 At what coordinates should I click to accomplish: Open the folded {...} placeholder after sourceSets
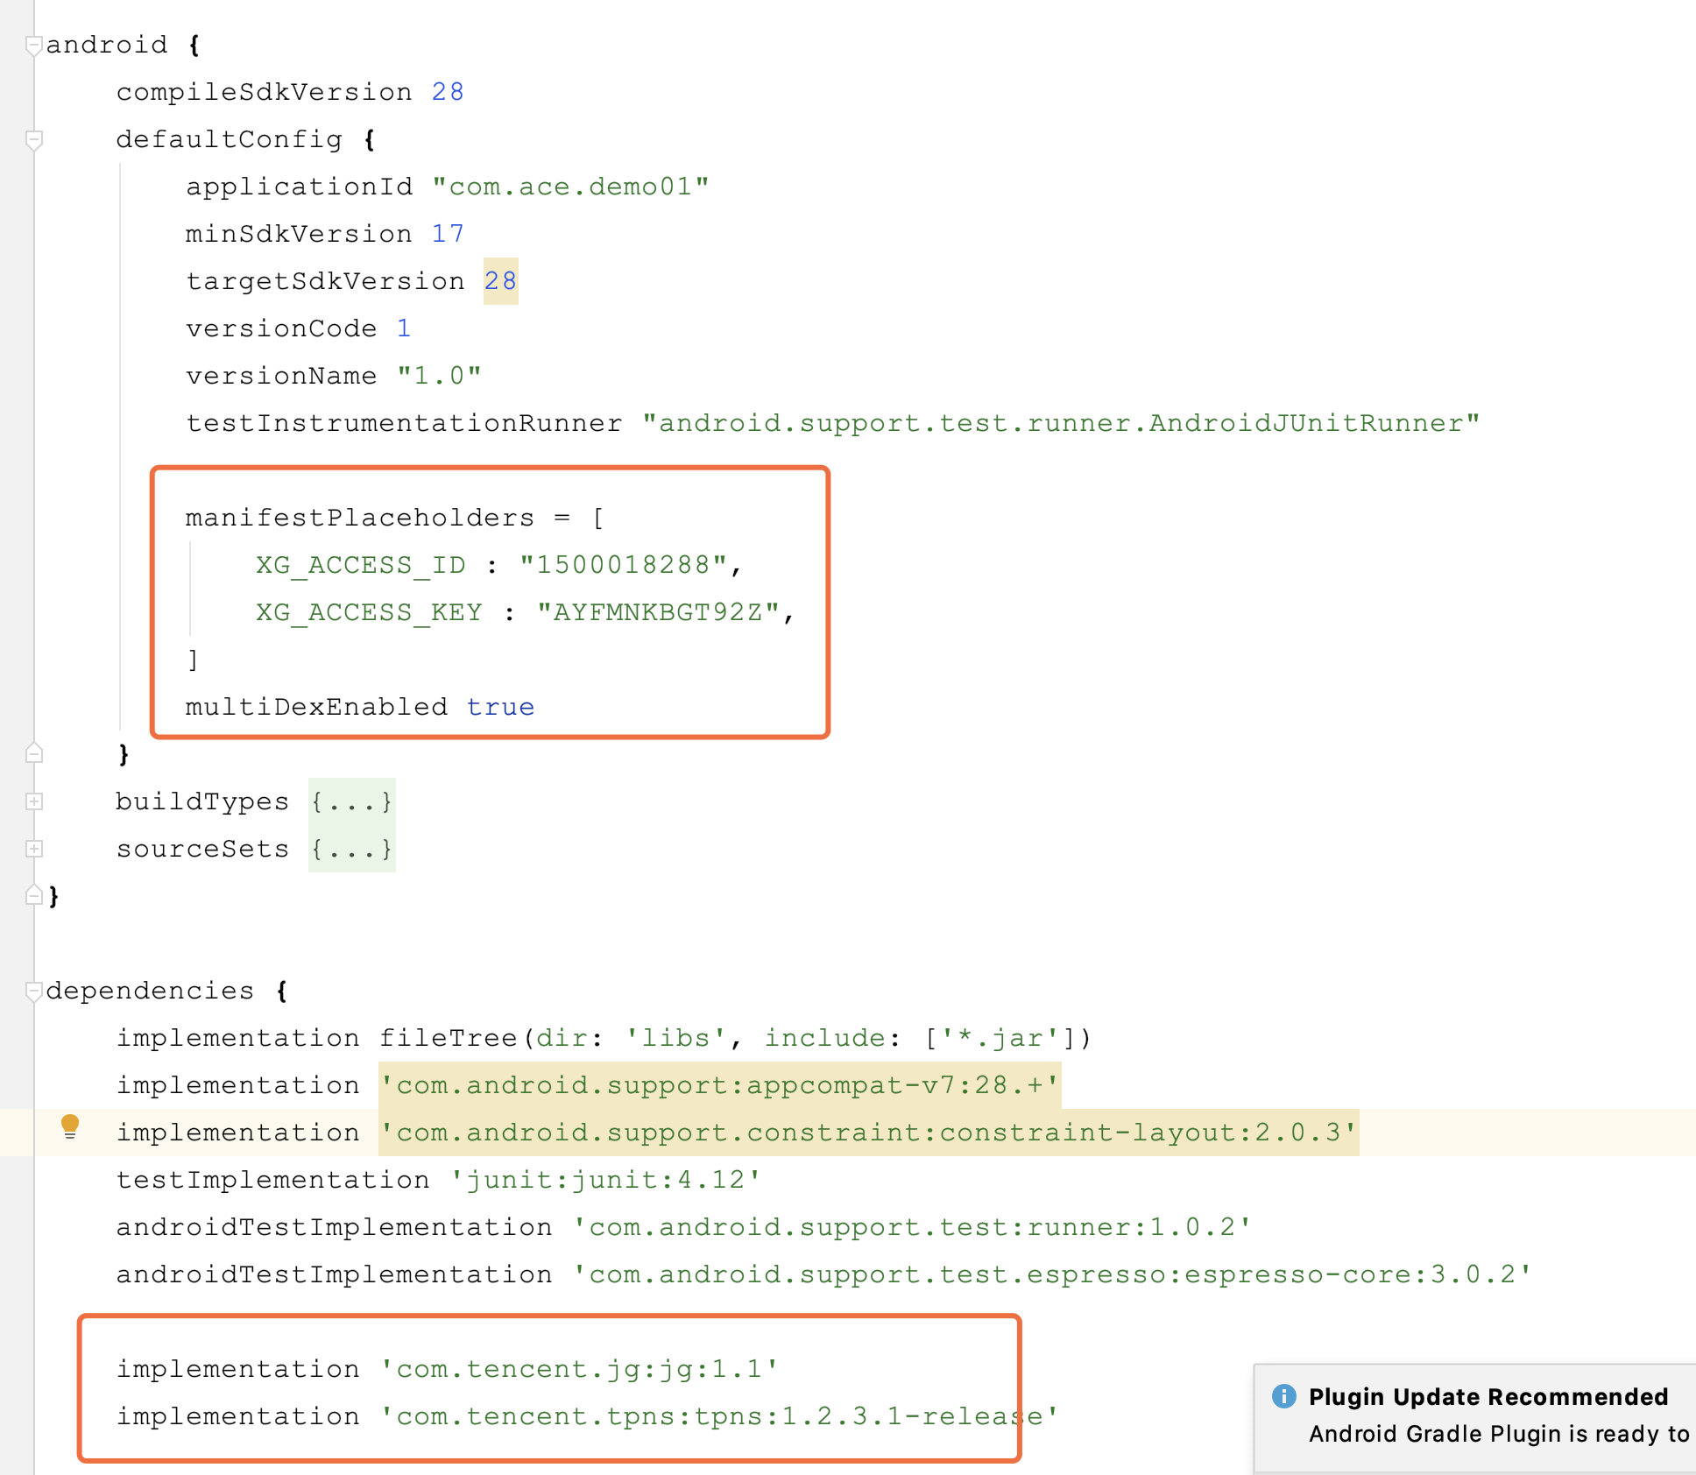[x=351, y=849]
